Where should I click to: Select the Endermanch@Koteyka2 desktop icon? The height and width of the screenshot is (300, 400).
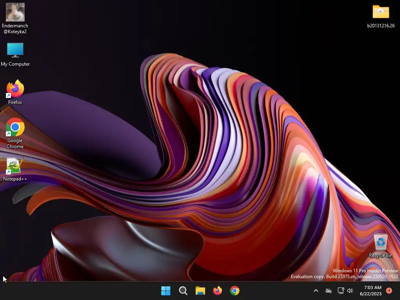15,18
